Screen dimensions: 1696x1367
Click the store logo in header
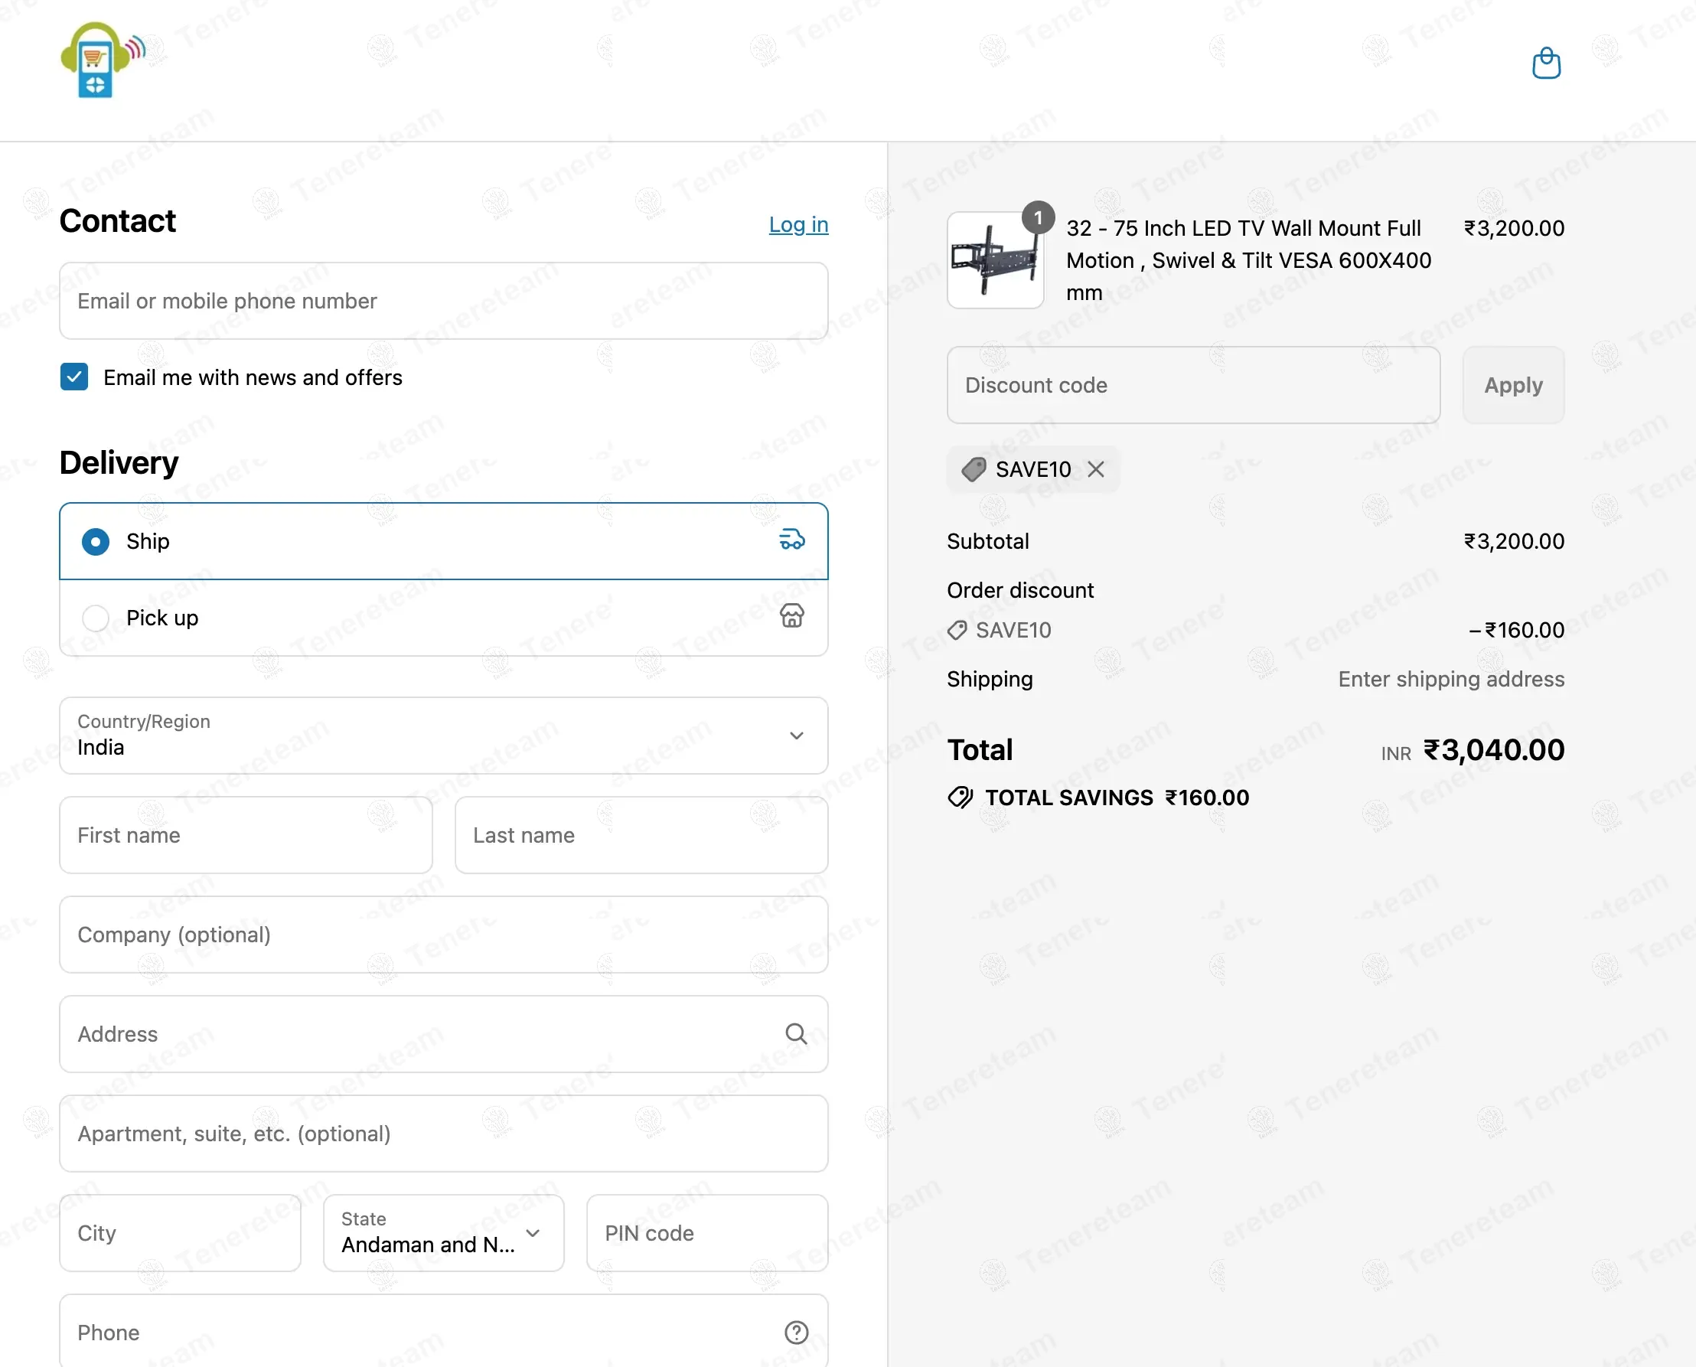(103, 60)
